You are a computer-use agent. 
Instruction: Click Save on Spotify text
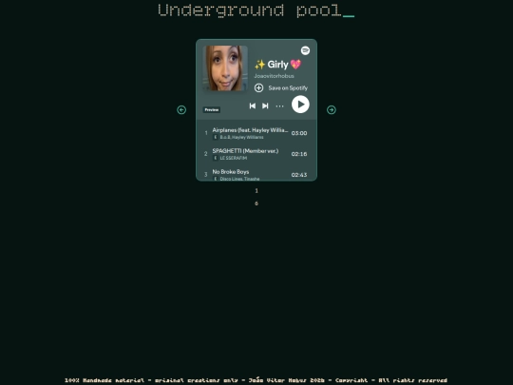288,88
